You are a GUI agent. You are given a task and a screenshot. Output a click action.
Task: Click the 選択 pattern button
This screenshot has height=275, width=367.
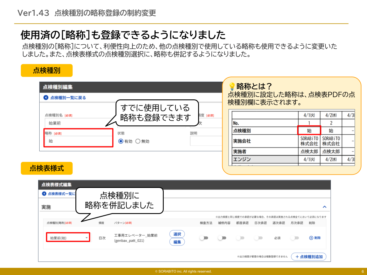coord(177,234)
